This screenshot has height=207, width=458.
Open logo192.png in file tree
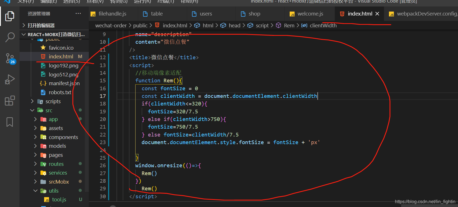(x=63, y=65)
